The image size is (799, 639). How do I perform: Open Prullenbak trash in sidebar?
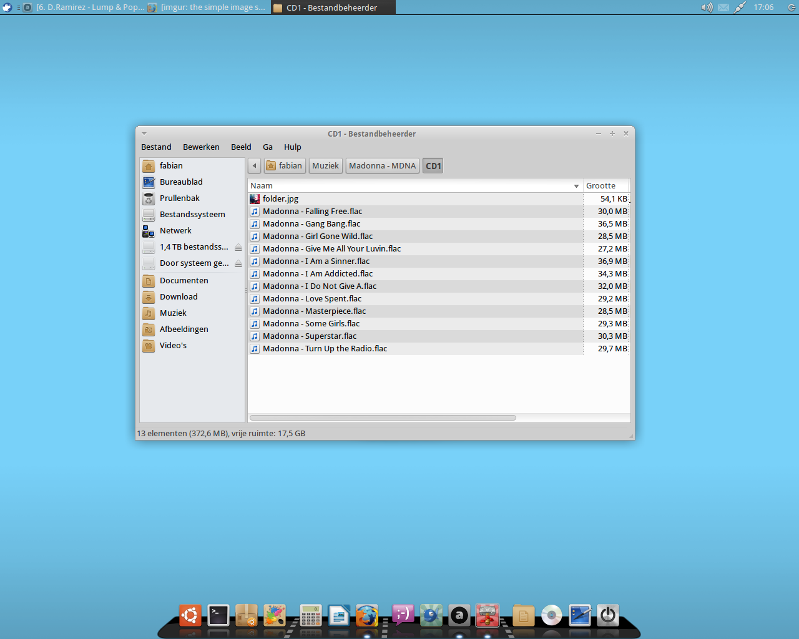(192, 198)
